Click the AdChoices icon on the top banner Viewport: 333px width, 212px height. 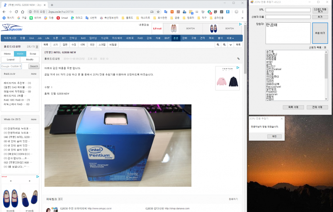tap(240, 24)
